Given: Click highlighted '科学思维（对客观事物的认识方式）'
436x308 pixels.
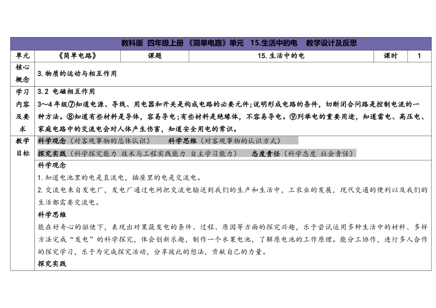Looking at the screenshot, I should 226,141.
